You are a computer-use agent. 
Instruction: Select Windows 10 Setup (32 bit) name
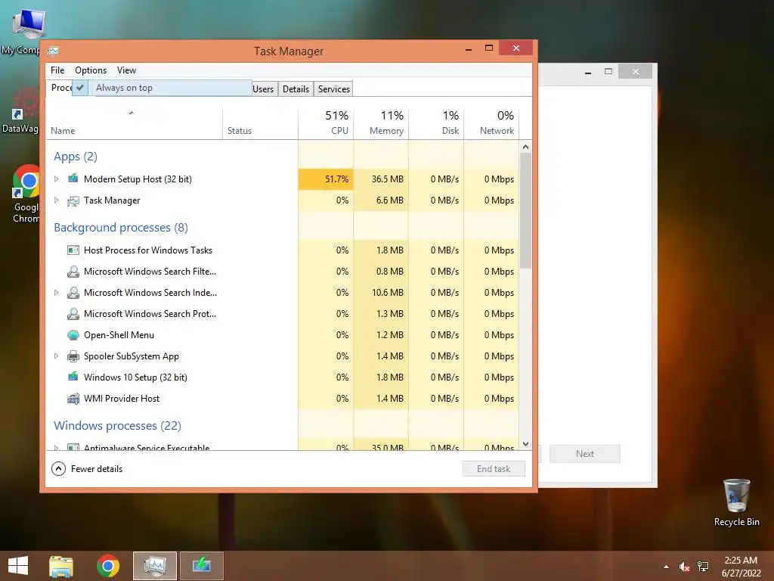tap(136, 377)
